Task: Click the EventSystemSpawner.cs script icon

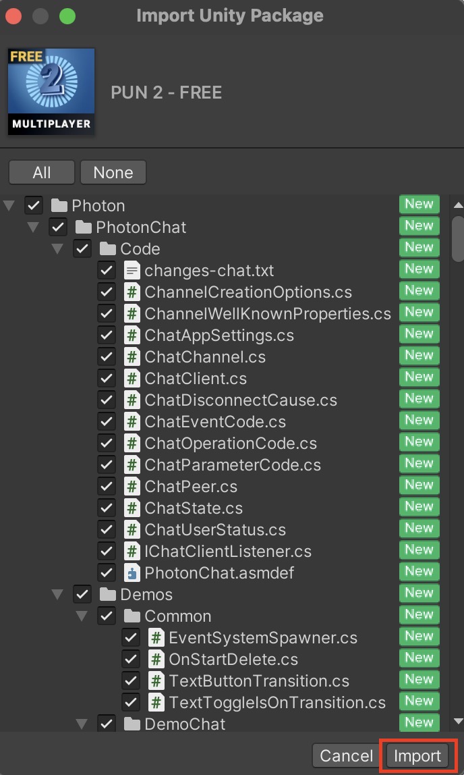Action: [x=156, y=637]
